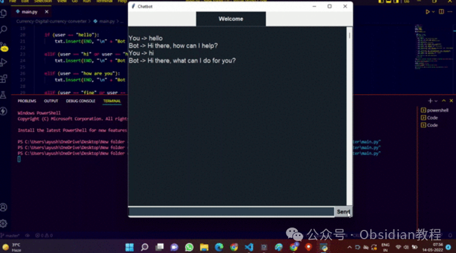Image resolution: width=456 pixels, height=253 pixels.
Task: Close the main.py editor tab
Action: click(46, 12)
